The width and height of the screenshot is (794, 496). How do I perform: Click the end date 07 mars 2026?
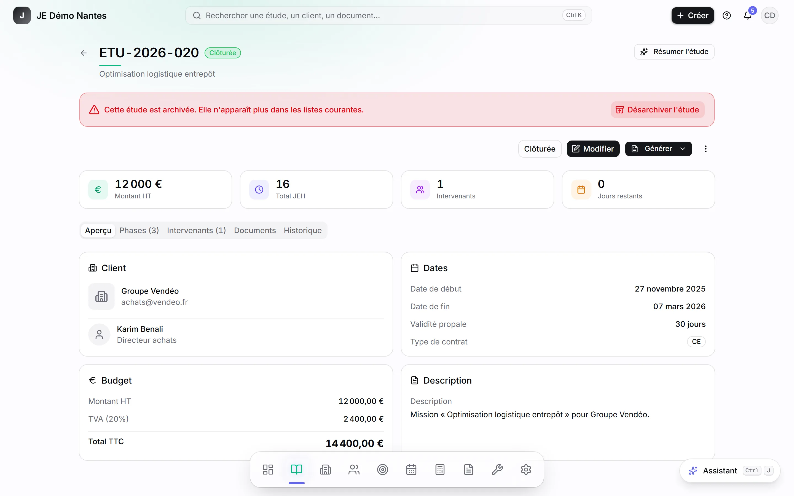[x=679, y=306]
